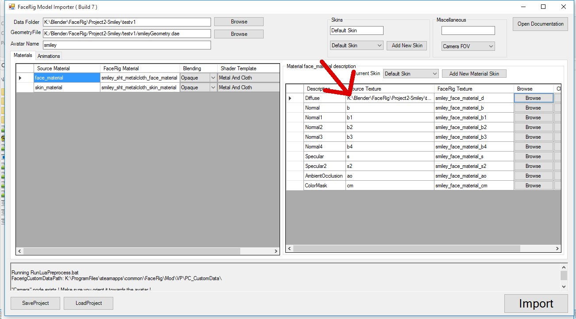The height and width of the screenshot is (319, 576).
Task: Click the empty Miscellaneous text field
Action: 468,30
